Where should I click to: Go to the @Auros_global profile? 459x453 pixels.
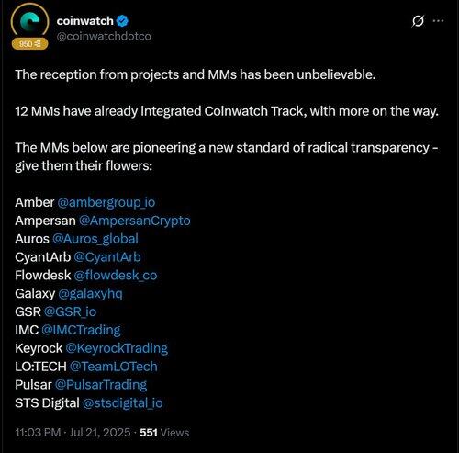click(95, 239)
